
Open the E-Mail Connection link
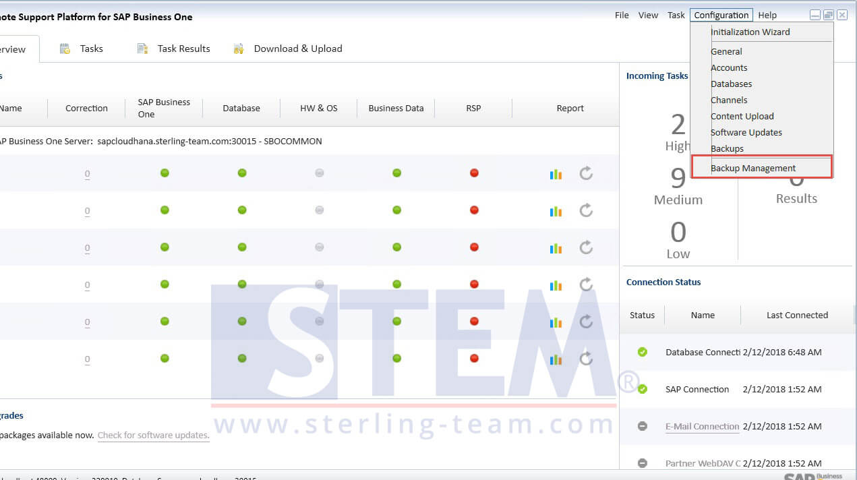pyautogui.click(x=703, y=426)
